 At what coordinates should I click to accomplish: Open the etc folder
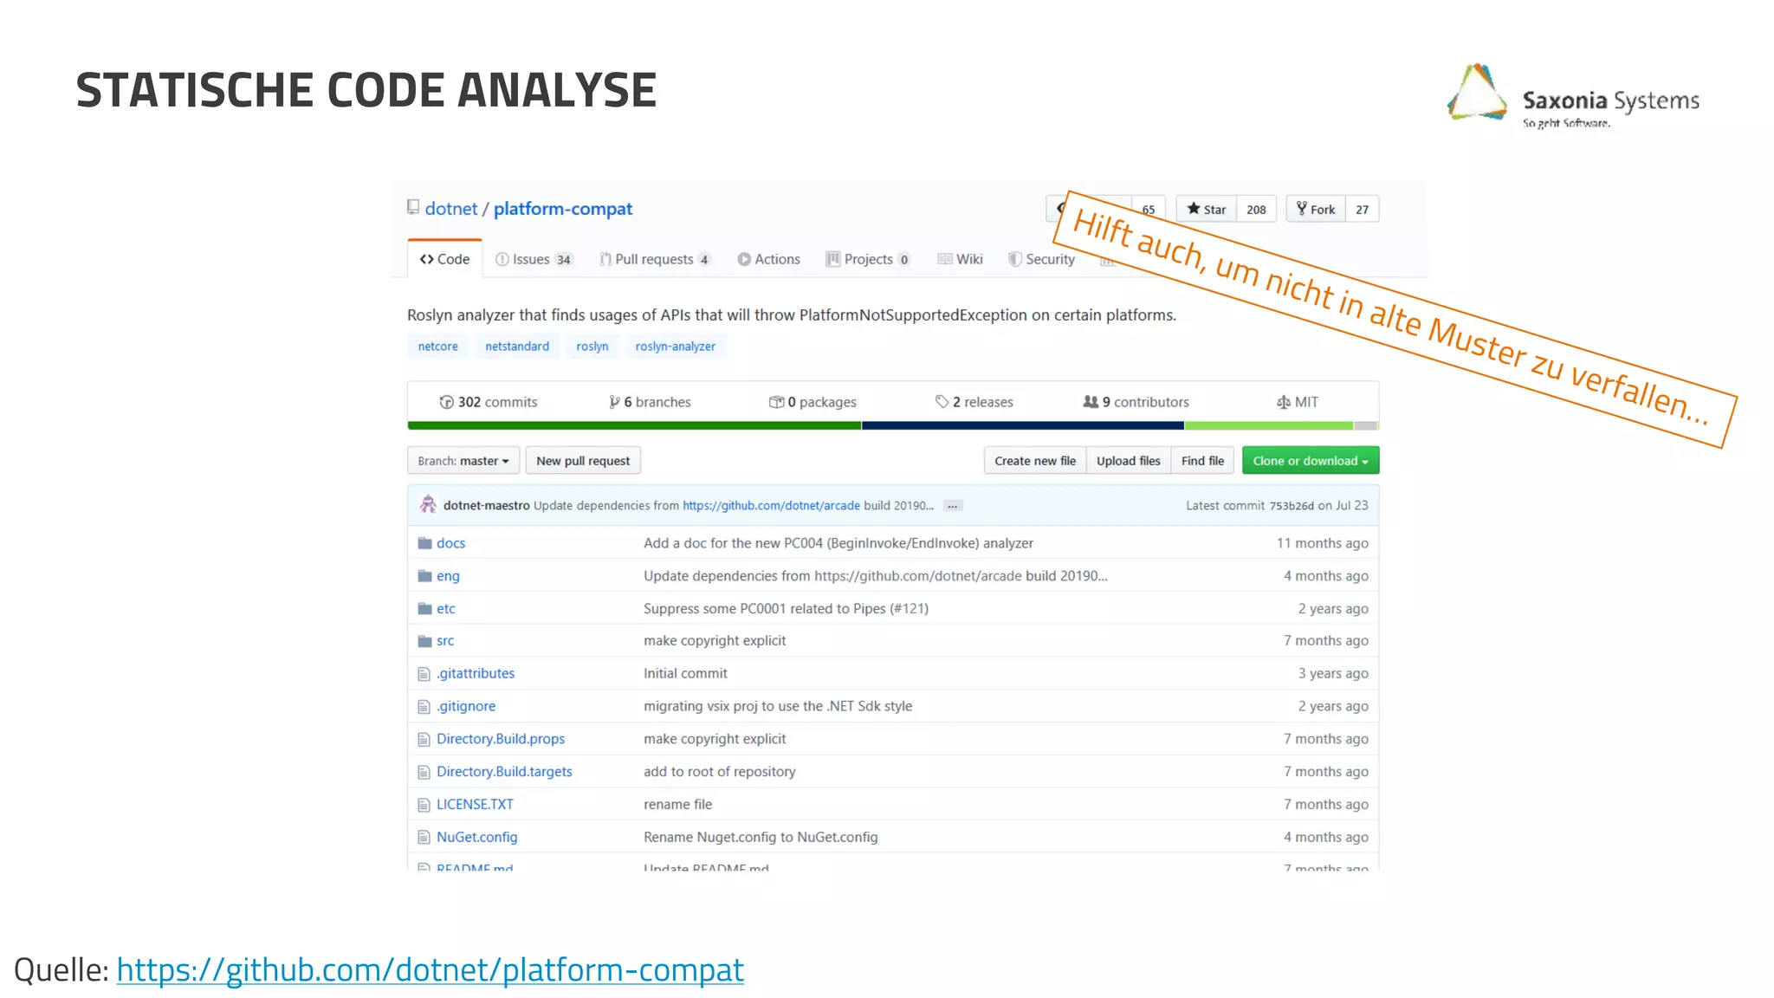[445, 609]
